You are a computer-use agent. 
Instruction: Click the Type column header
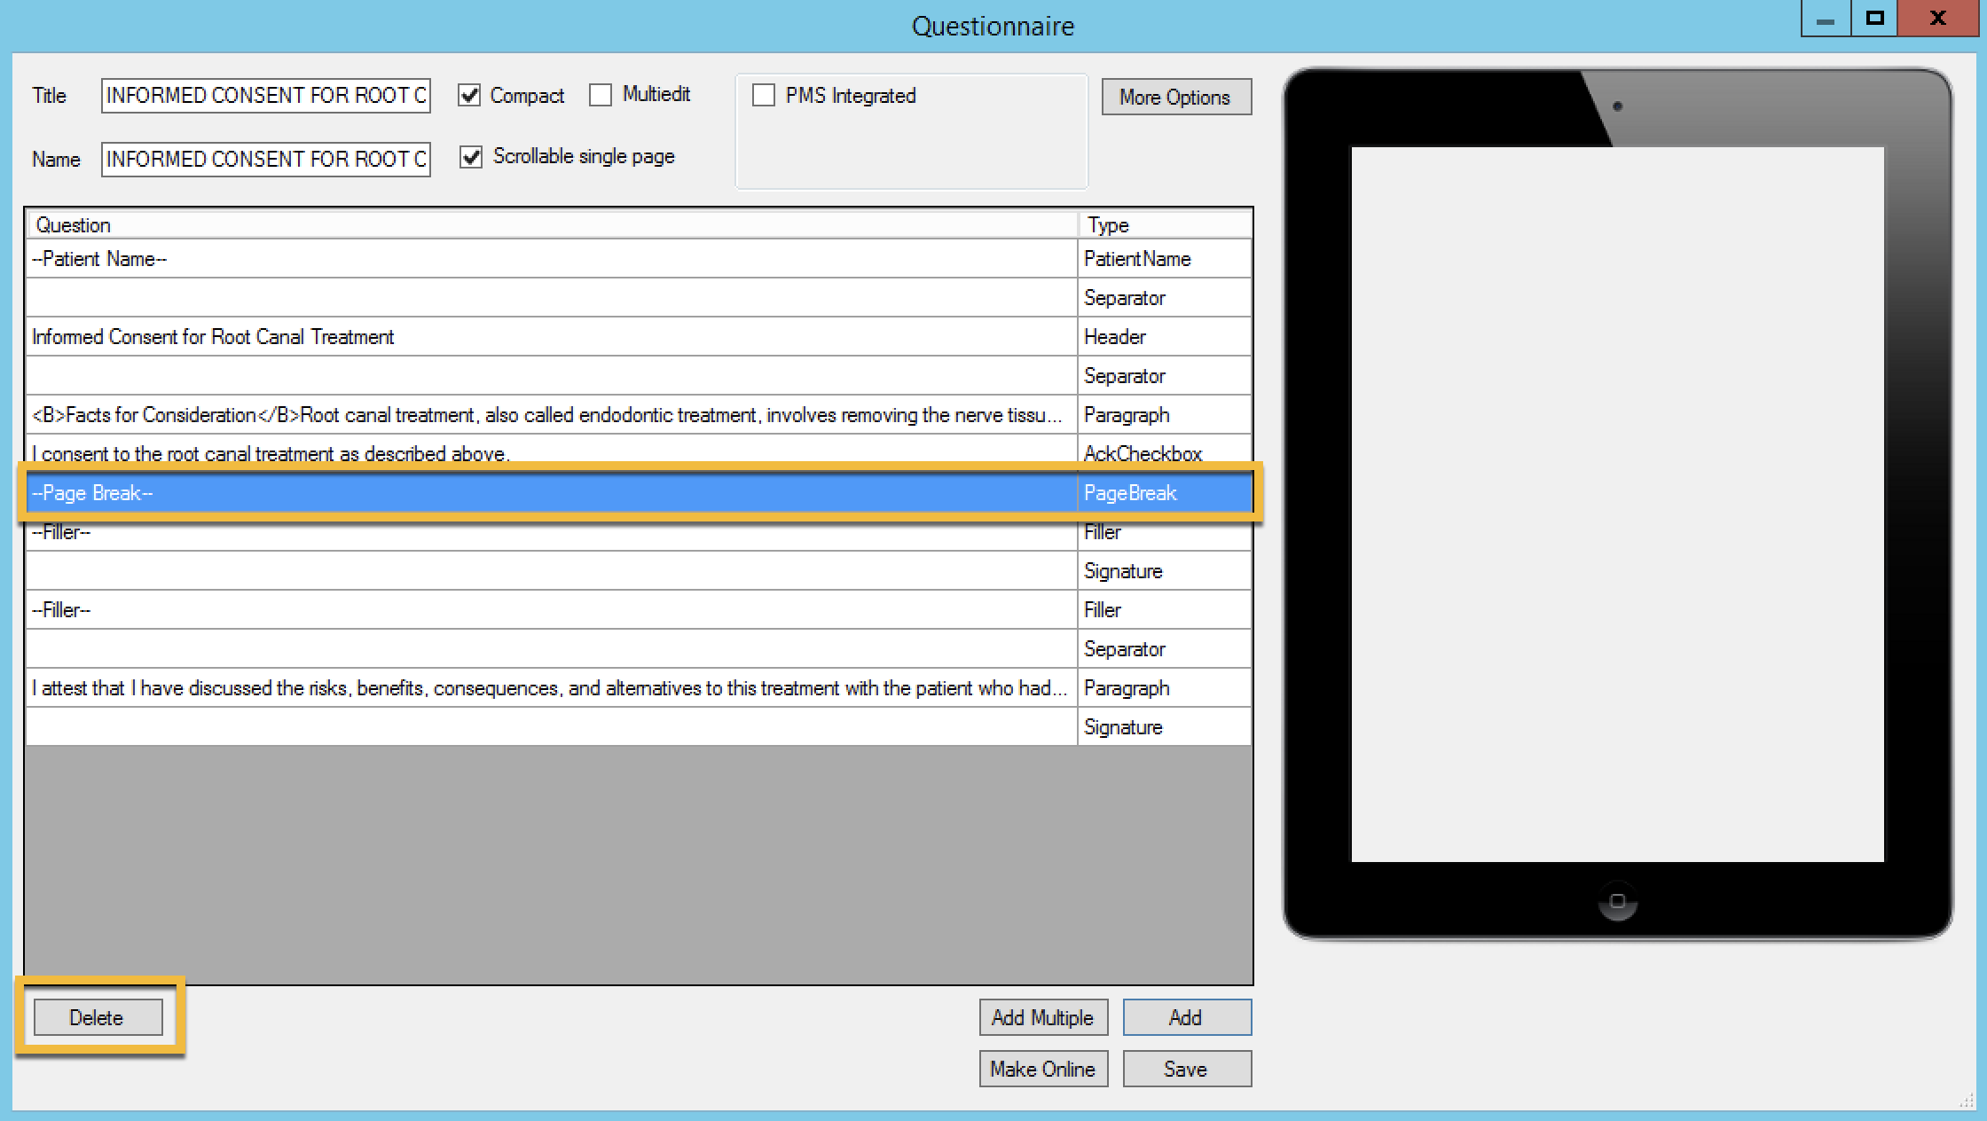click(x=1165, y=225)
